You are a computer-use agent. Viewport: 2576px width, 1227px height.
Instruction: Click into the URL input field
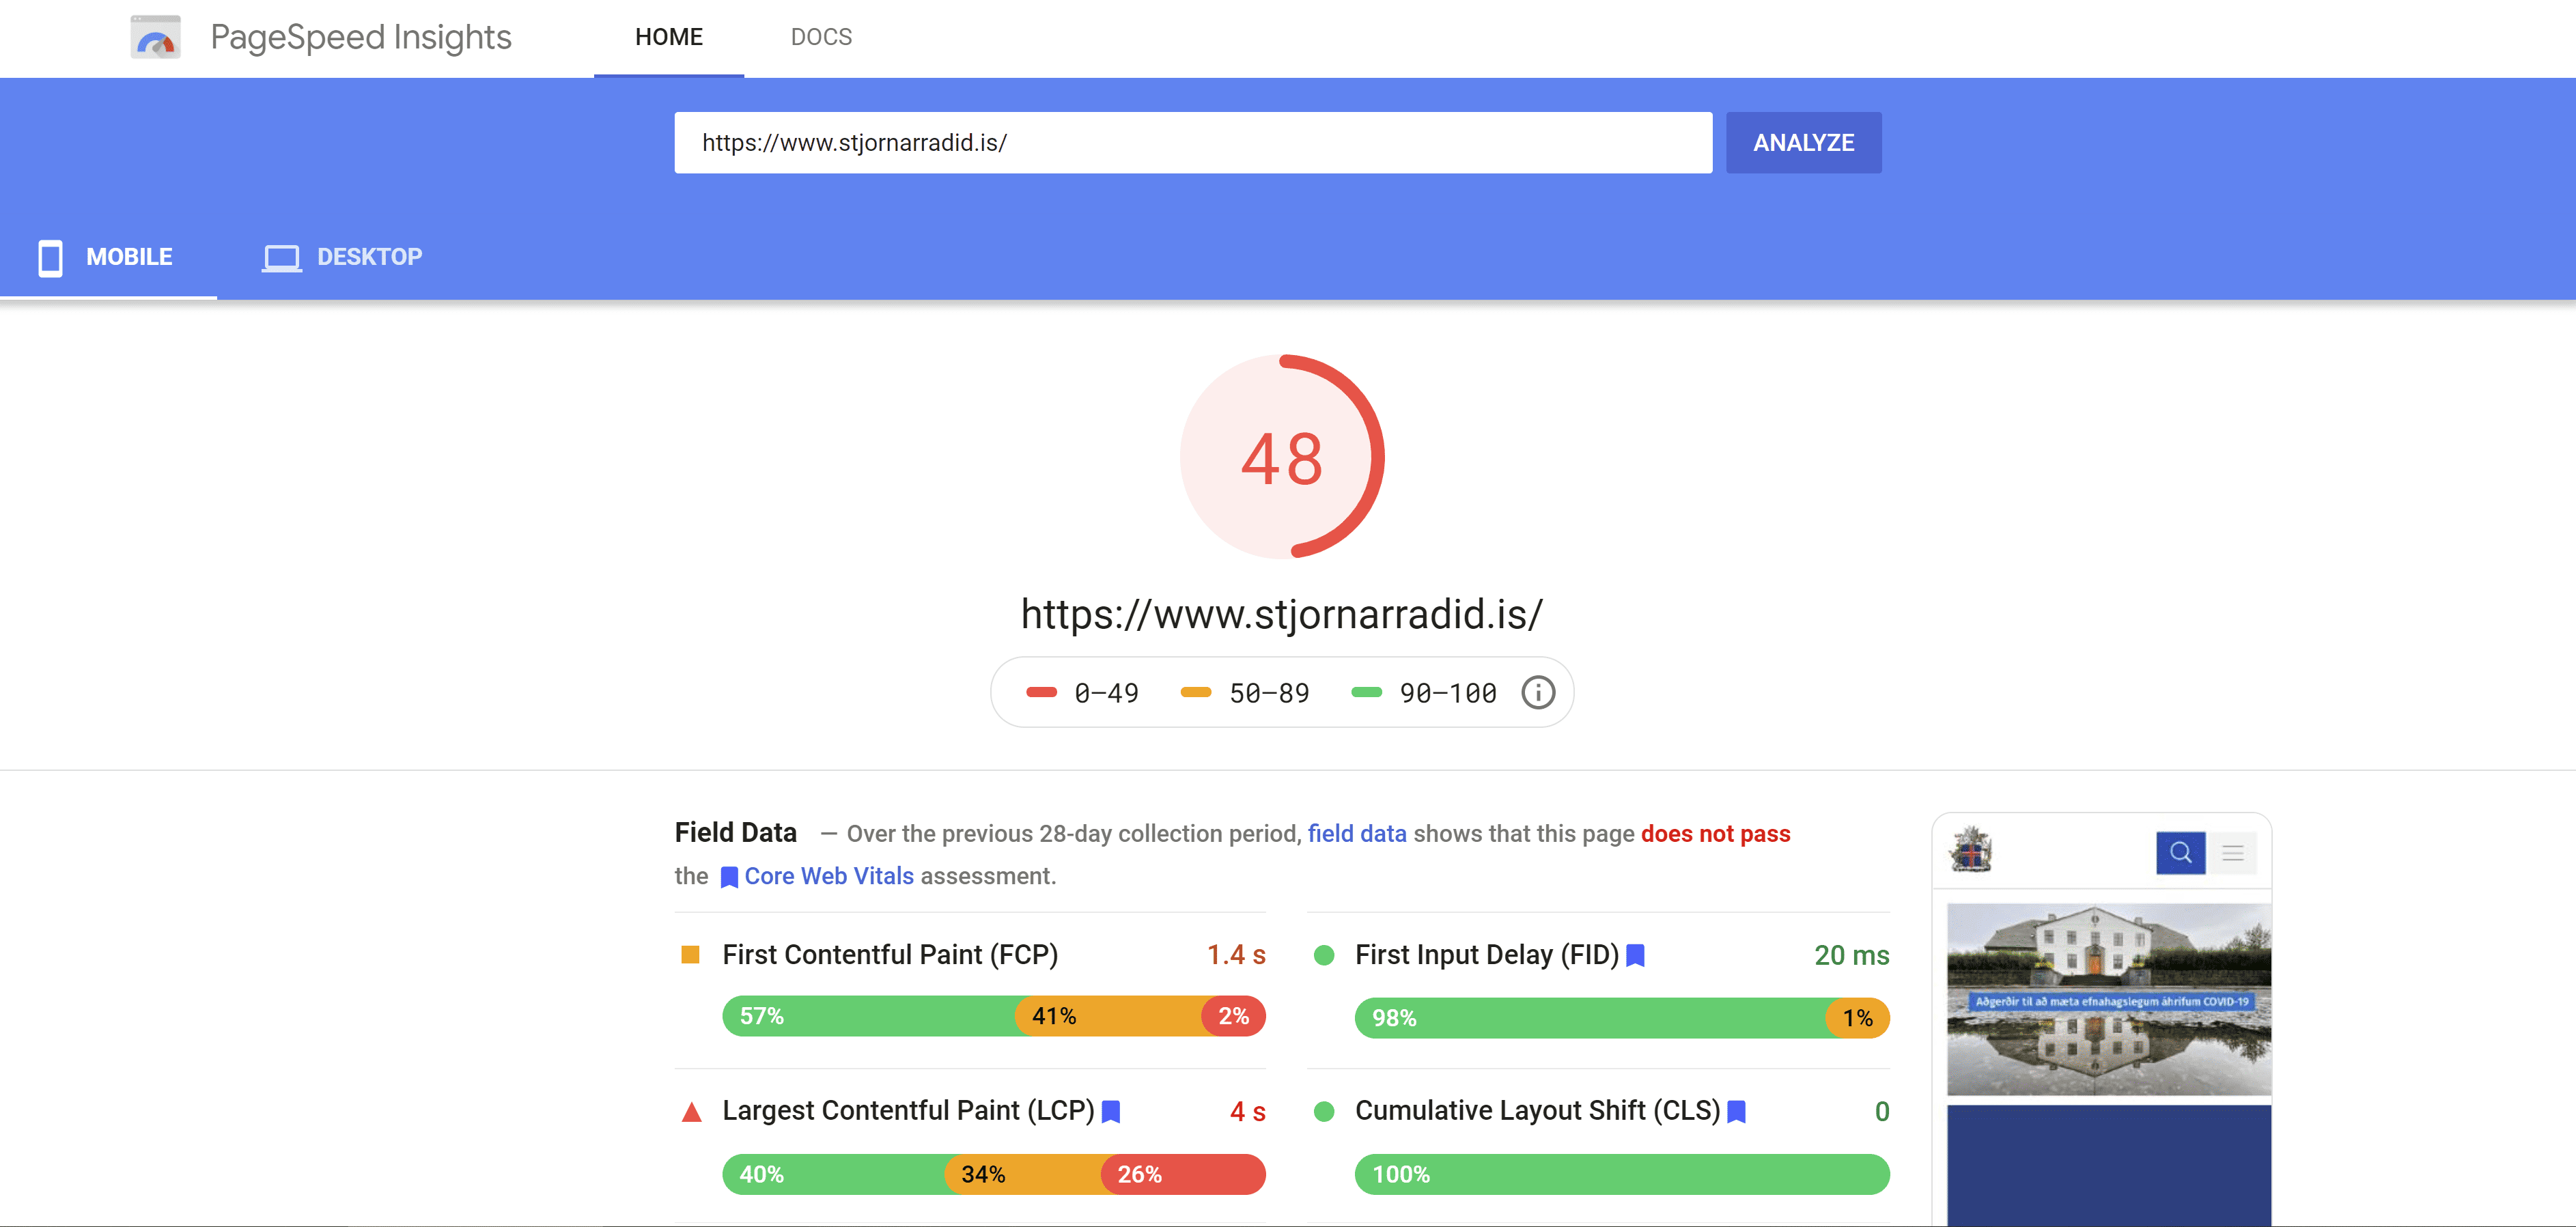click(x=1192, y=142)
